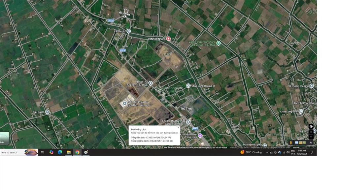Open the clock showing 9:49 AM
338x190 pixels.
302,152
